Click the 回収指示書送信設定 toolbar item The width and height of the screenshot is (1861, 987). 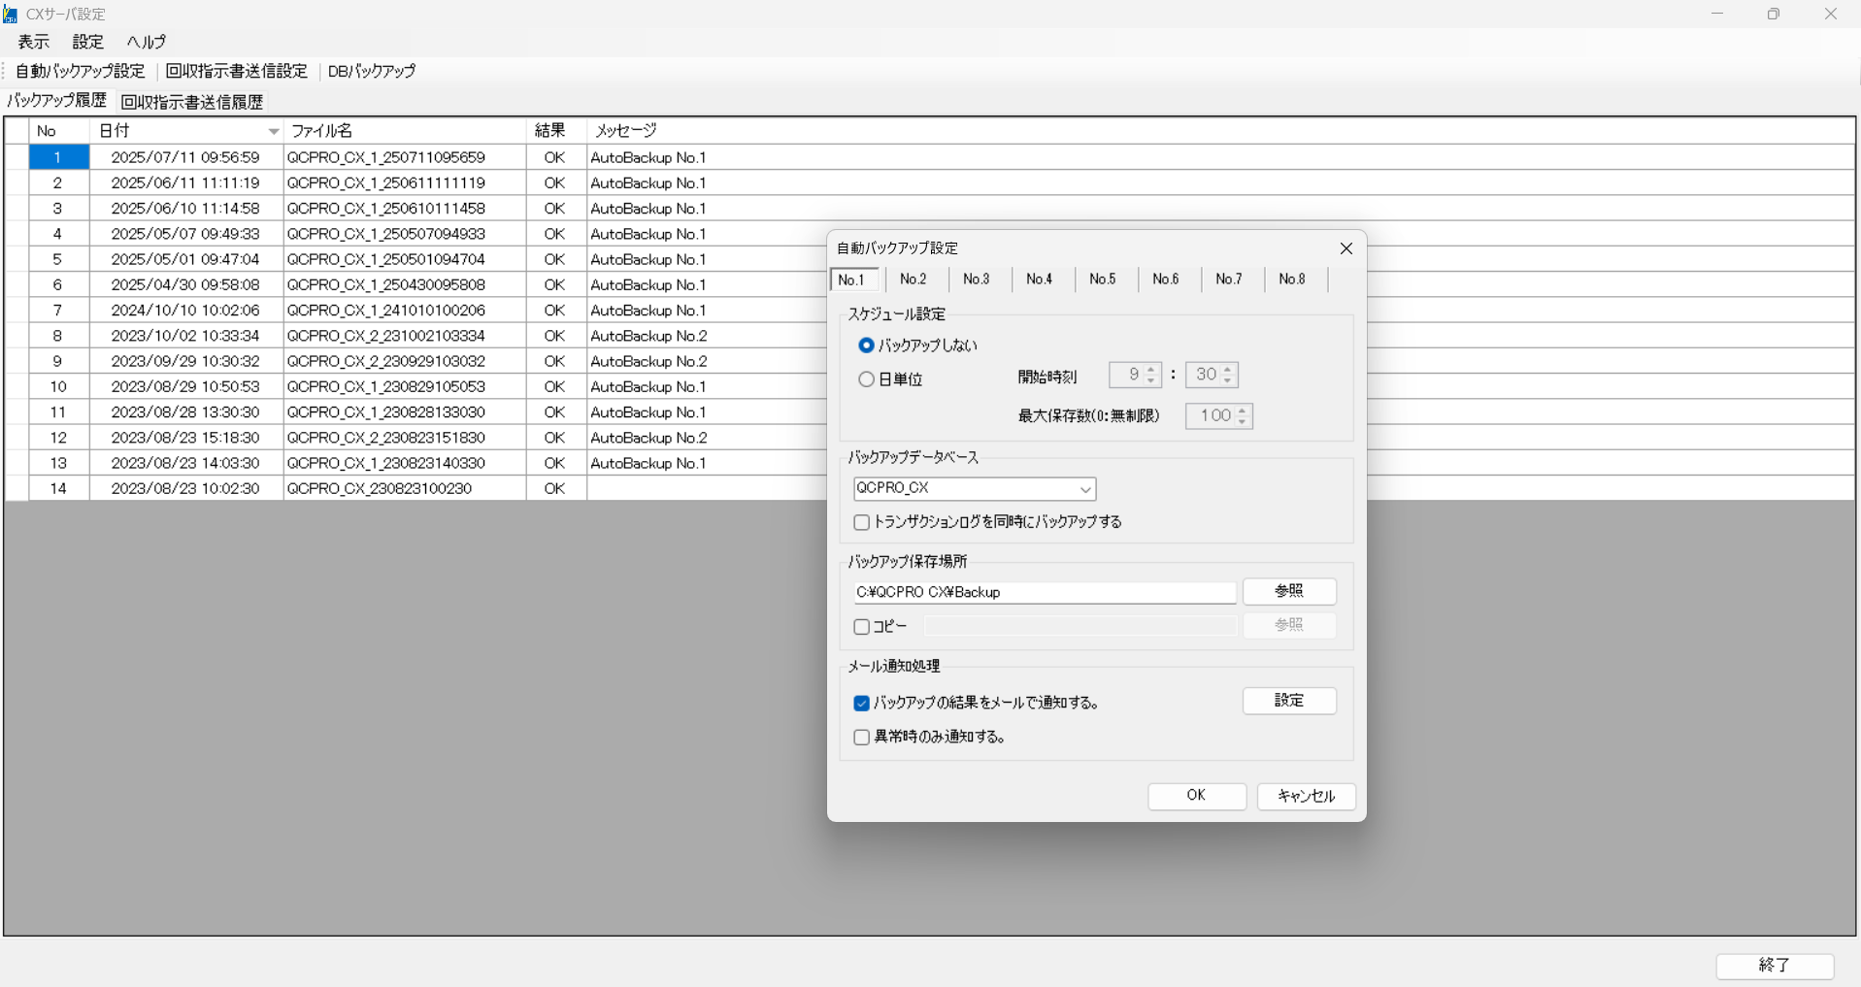236,71
